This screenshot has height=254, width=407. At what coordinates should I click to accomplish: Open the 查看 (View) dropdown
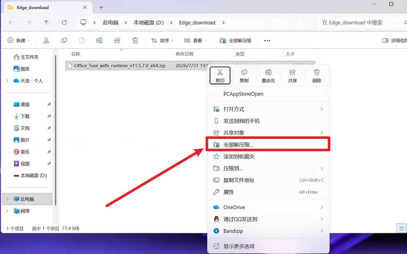point(195,41)
